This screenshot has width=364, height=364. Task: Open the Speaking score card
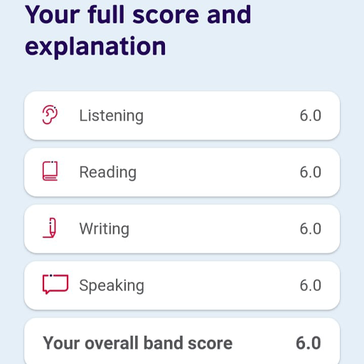(x=182, y=285)
